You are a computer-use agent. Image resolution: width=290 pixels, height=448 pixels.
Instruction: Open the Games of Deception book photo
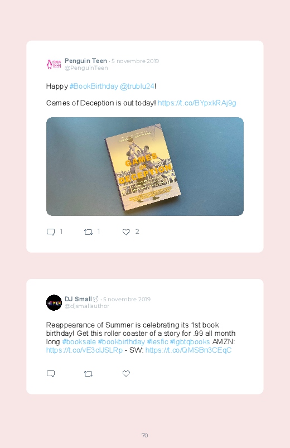point(145,166)
